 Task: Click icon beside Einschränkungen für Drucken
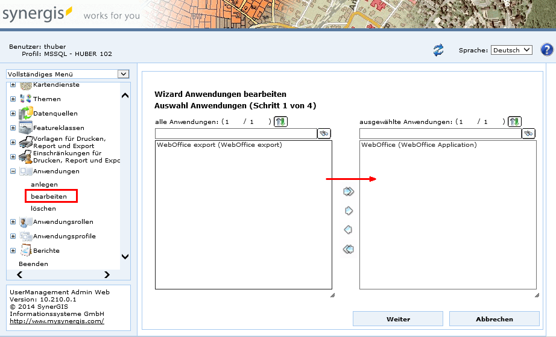tap(25, 157)
